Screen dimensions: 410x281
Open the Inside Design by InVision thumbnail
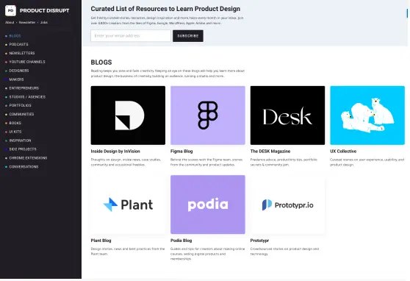pos(128,115)
